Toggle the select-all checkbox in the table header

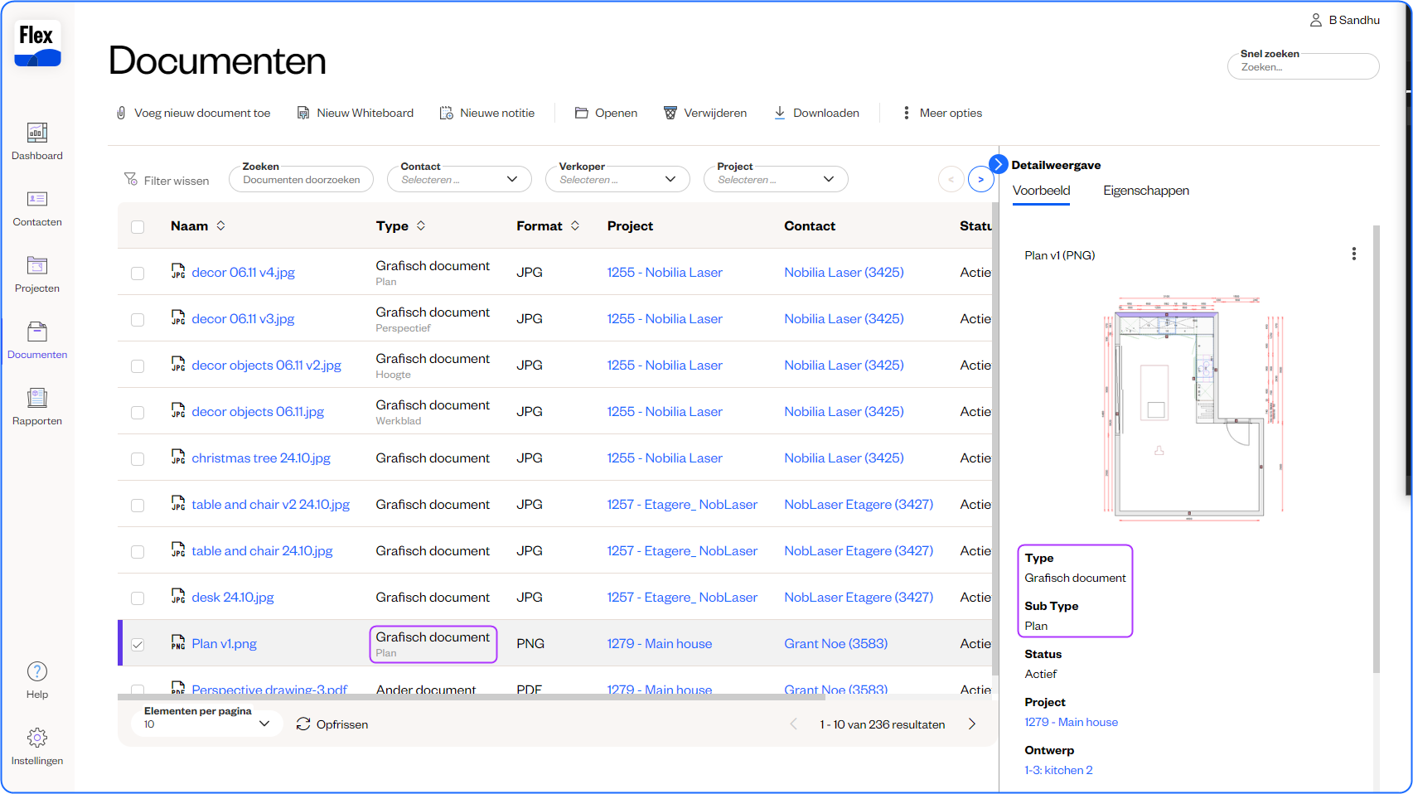coord(138,226)
